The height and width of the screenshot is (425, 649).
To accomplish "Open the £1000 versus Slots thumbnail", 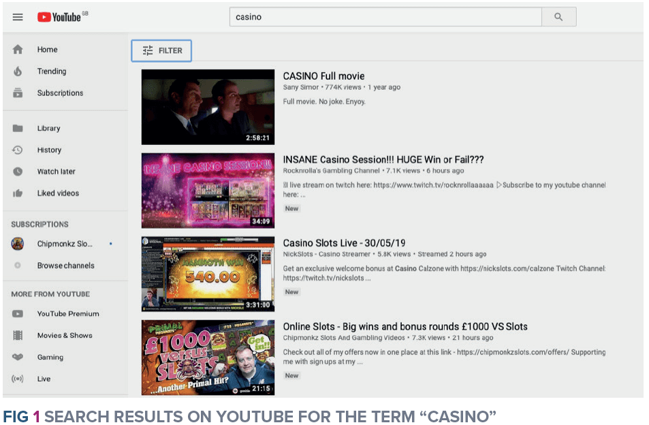I will [208, 358].
